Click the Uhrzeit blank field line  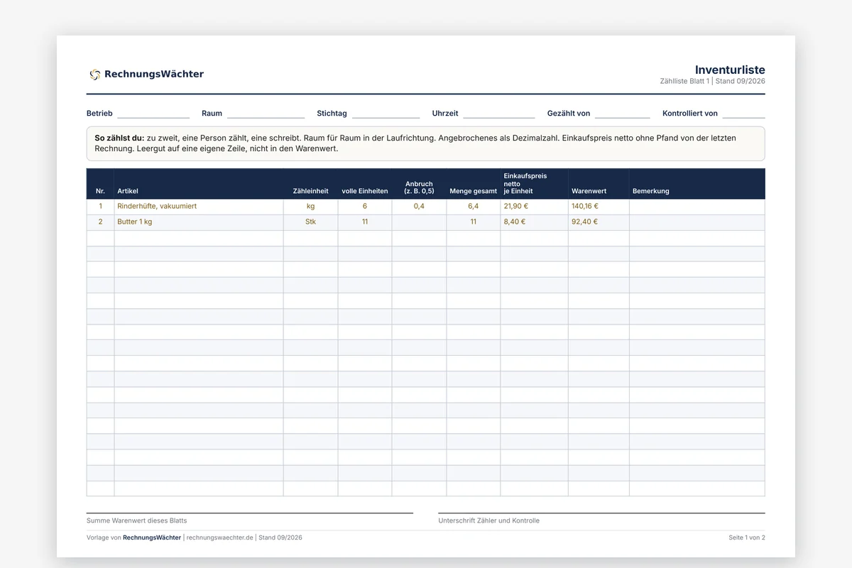(499, 117)
